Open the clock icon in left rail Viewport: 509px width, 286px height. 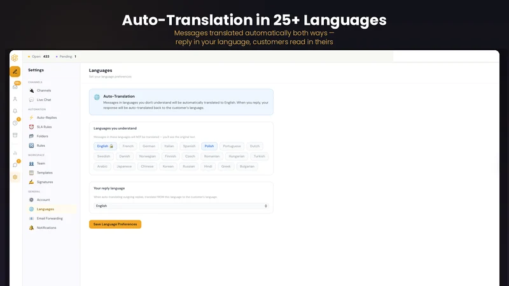point(15,123)
